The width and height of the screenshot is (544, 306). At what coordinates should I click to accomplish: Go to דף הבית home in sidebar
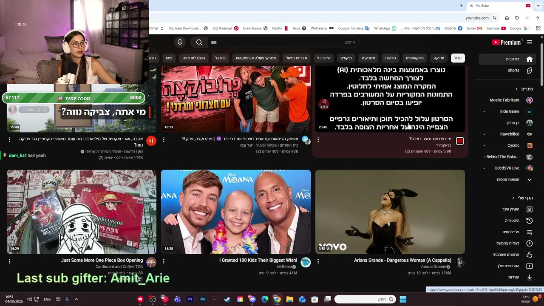[x=508, y=59]
